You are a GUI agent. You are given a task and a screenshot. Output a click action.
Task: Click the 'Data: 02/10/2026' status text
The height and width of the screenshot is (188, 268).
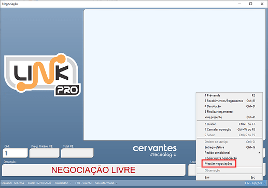39,183
